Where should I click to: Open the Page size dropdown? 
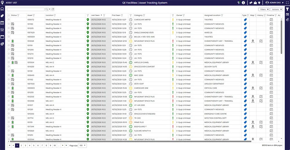tap(82, 146)
